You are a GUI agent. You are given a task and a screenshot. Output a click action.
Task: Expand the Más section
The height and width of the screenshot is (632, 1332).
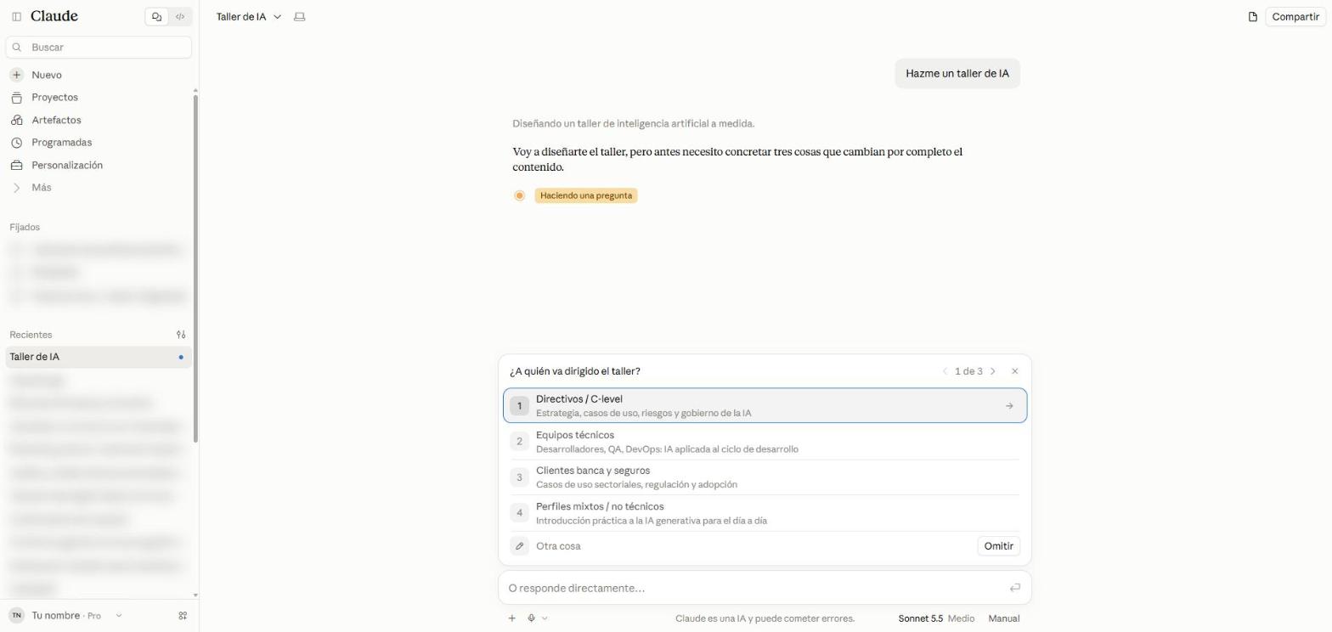(x=41, y=188)
